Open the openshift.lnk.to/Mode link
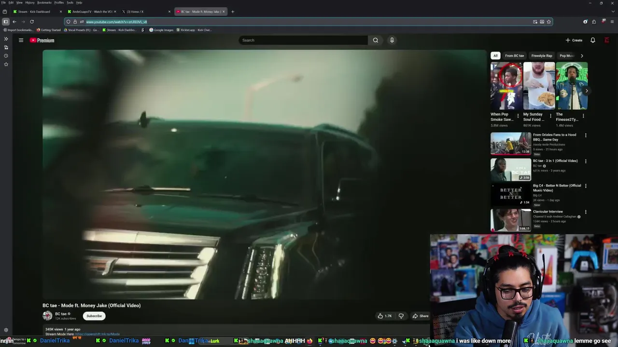The height and width of the screenshot is (347, 618). (x=98, y=334)
